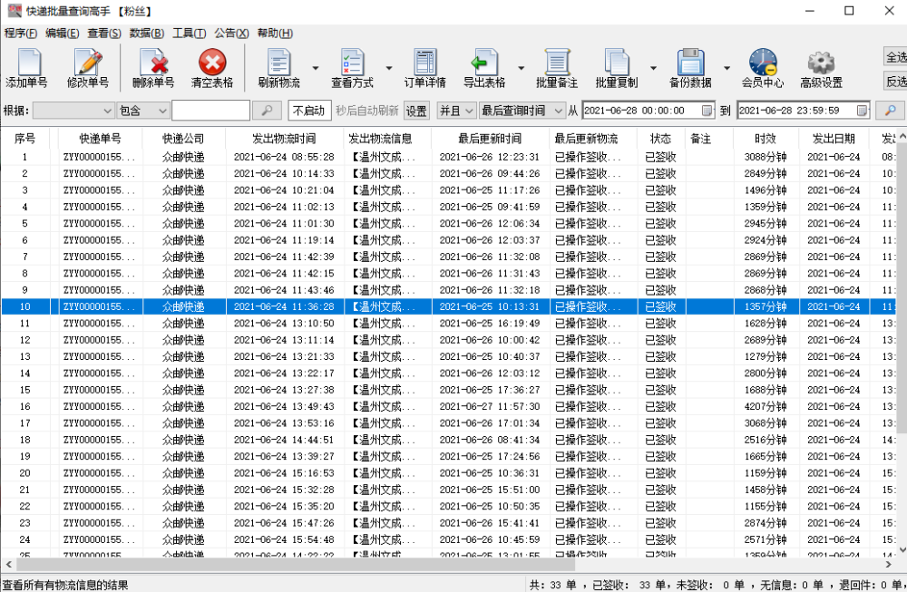Open the 帮助(H) menu
The width and height of the screenshot is (907, 592).
click(x=275, y=33)
